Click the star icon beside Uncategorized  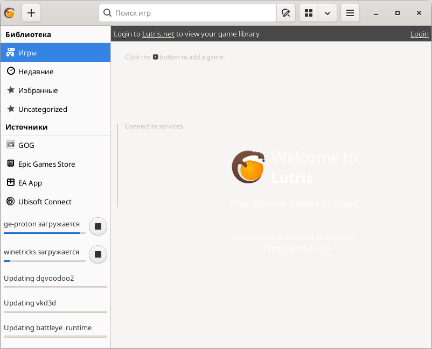[11, 109]
